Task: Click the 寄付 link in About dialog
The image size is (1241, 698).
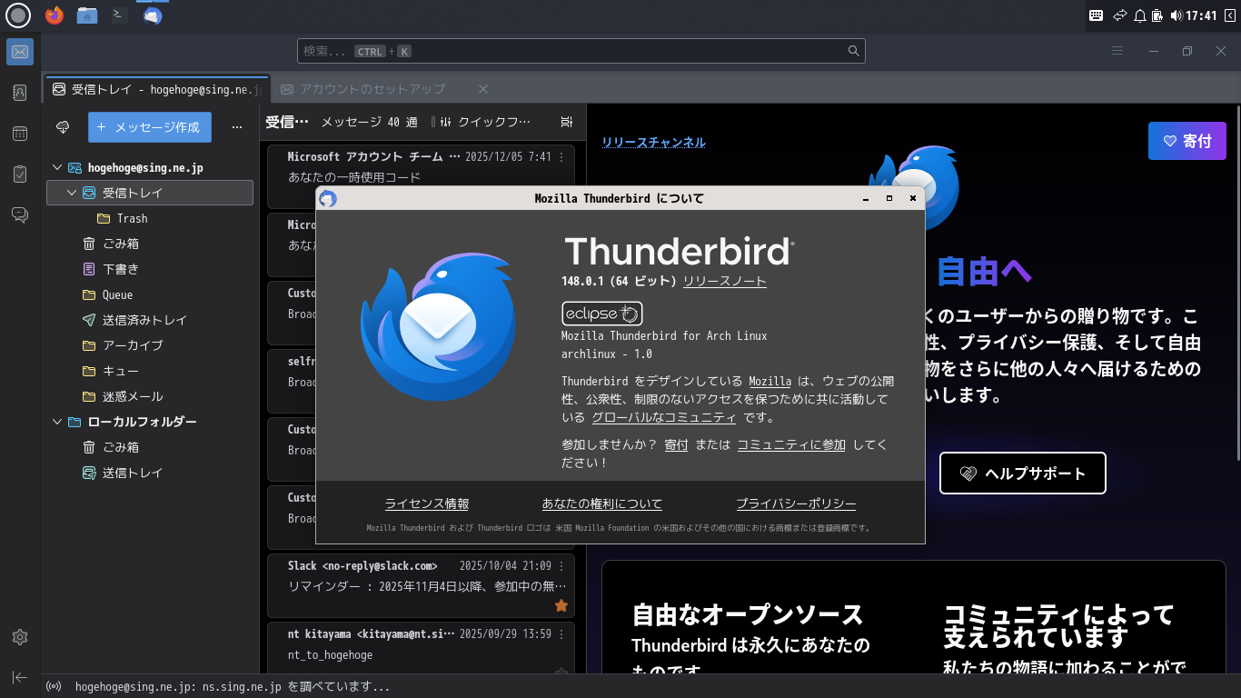Action: point(676,444)
